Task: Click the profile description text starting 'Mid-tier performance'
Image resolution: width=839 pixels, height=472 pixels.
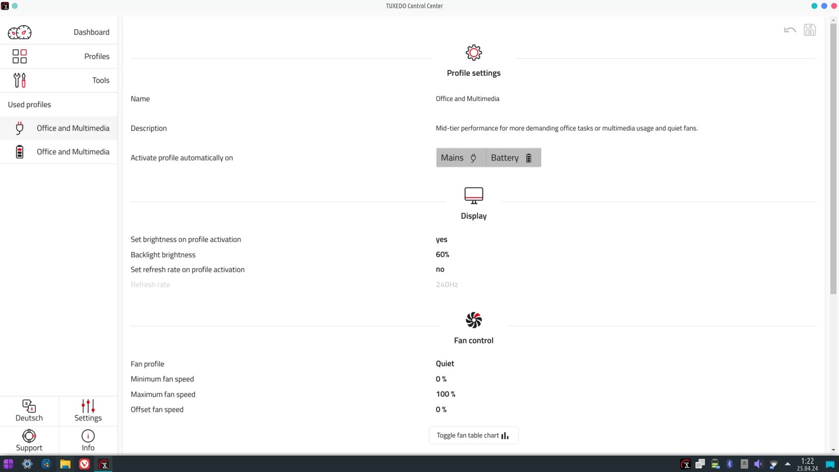Action: tap(567, 128)
